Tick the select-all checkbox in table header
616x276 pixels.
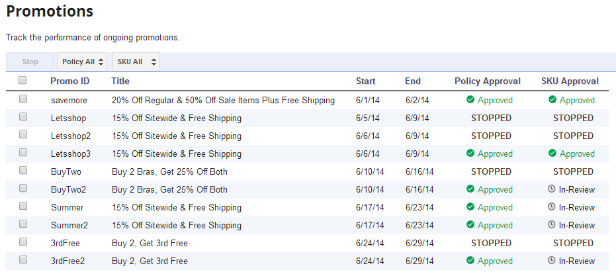pos(22,81)
